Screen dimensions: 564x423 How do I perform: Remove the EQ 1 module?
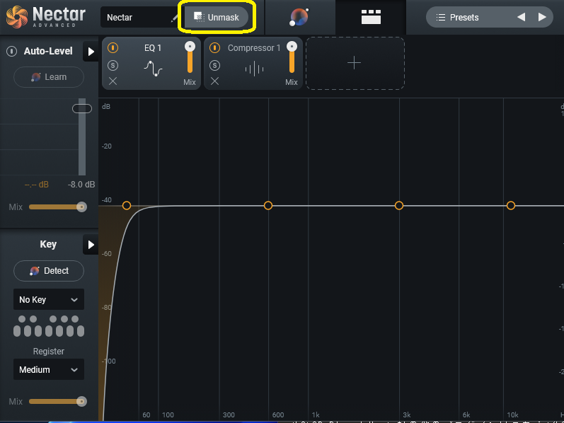(113, 81)
